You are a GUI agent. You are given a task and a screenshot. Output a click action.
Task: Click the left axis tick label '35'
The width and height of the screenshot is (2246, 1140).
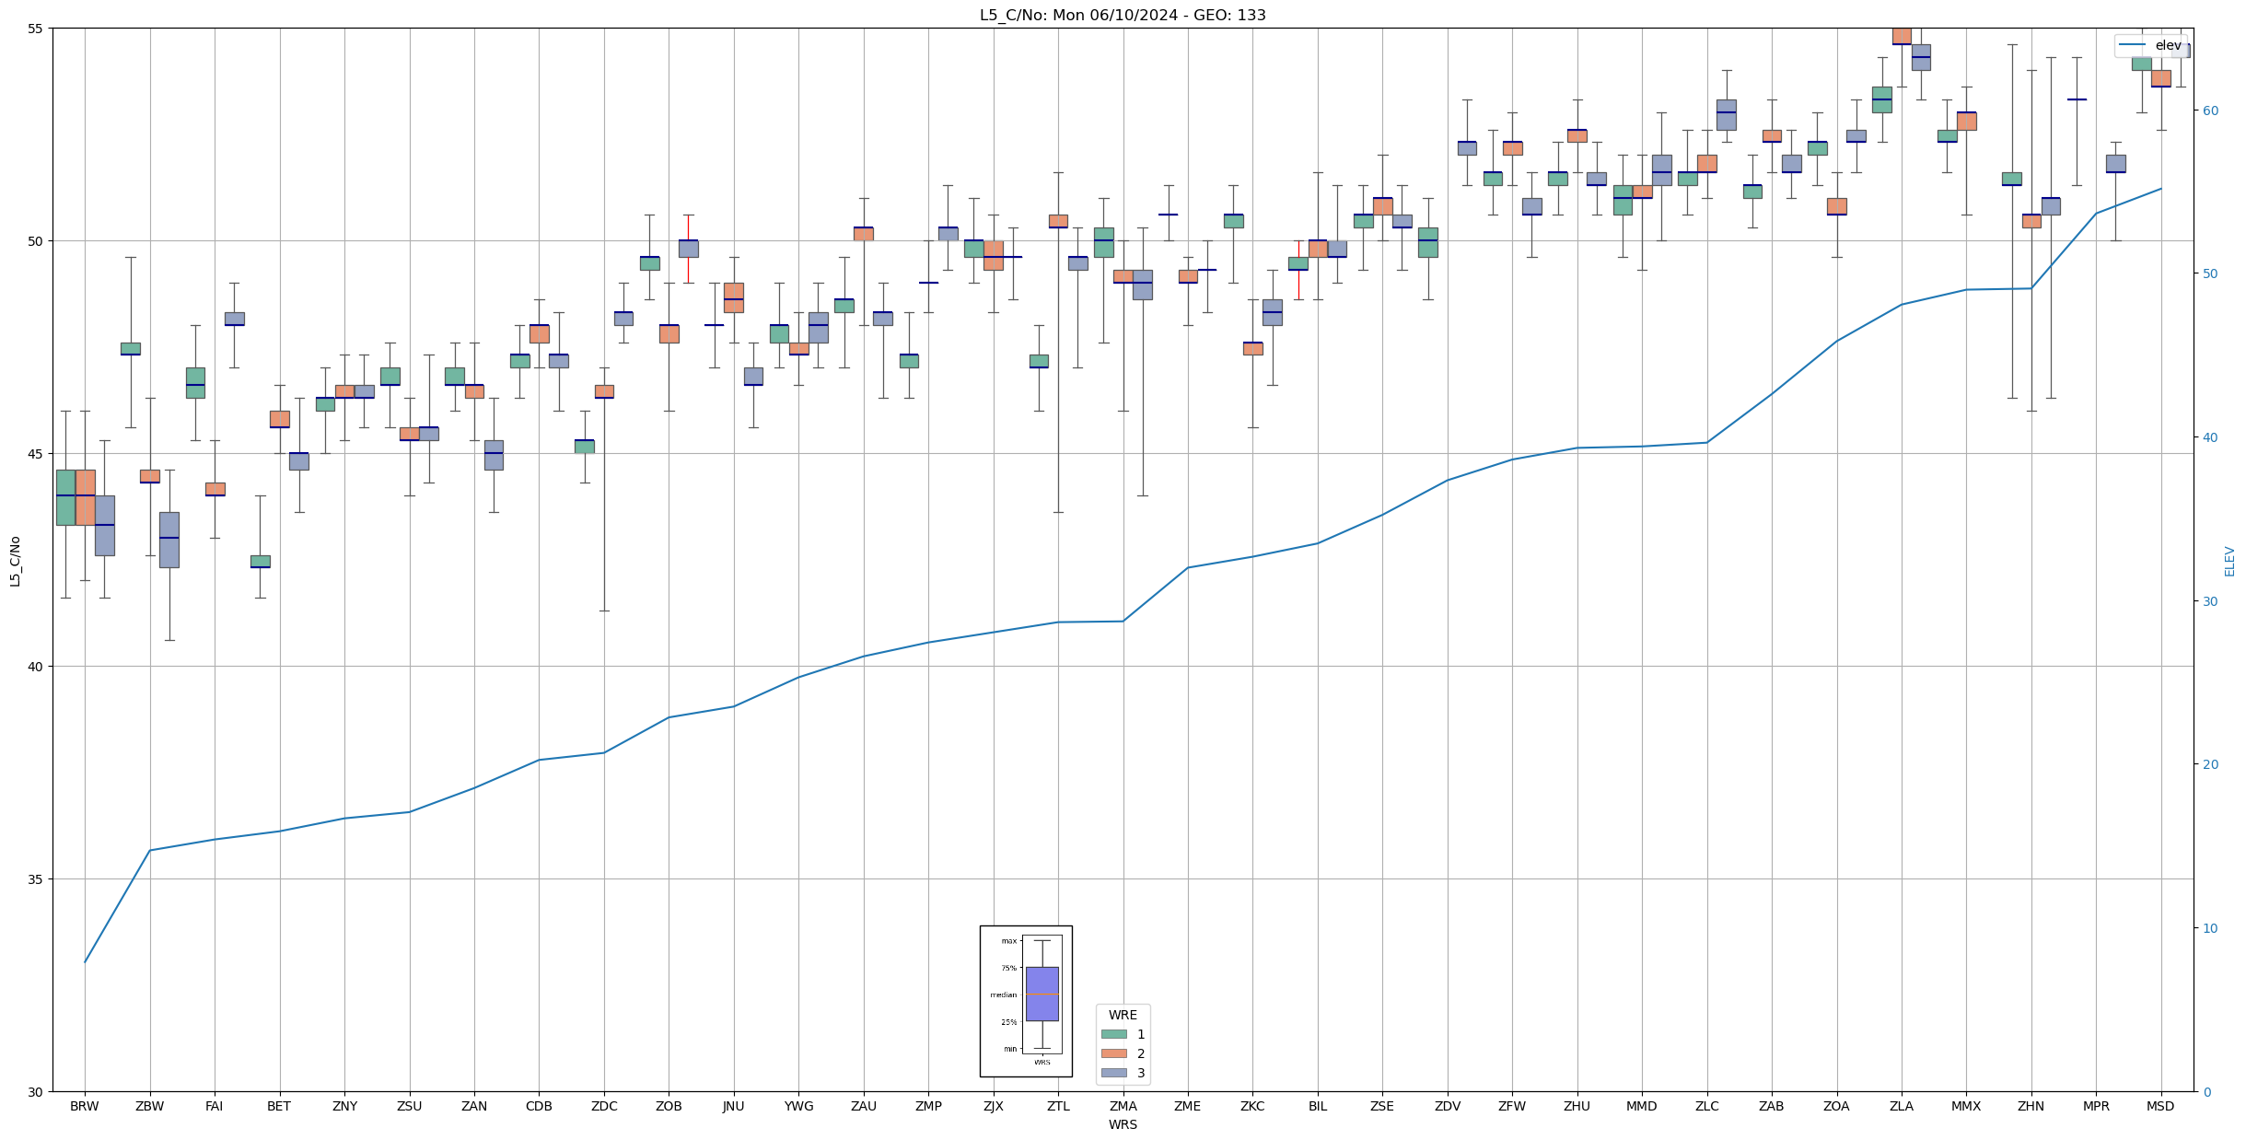tap(36, 878)
